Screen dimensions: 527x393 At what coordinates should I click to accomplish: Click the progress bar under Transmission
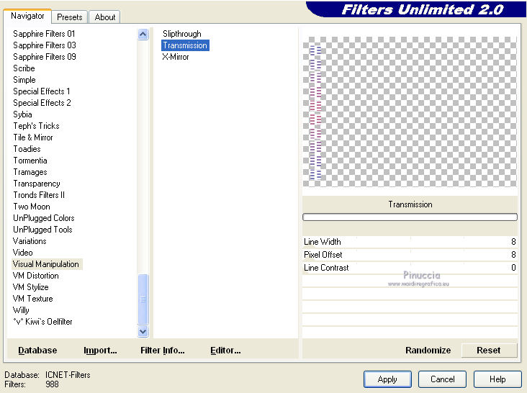point(410,217)
